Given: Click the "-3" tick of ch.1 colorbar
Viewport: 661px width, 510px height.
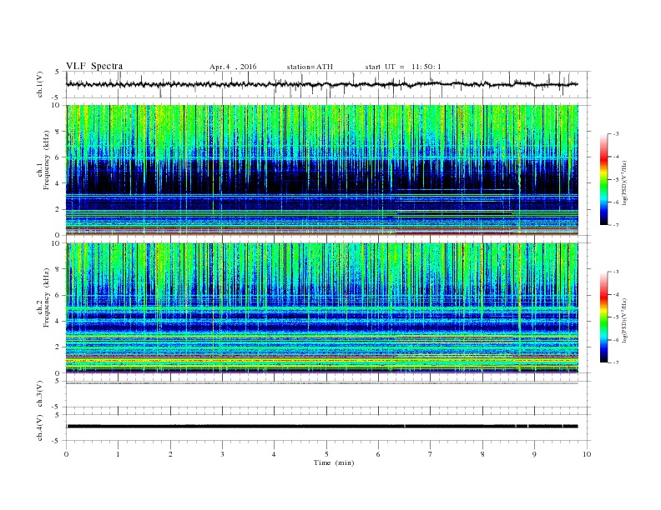Looking at the screenshot, I should point(615,134).
